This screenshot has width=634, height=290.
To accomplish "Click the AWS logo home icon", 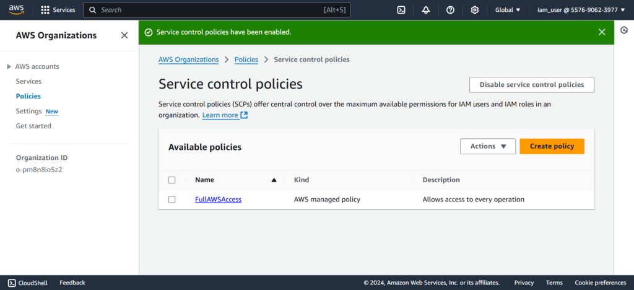I will point(16,10).
